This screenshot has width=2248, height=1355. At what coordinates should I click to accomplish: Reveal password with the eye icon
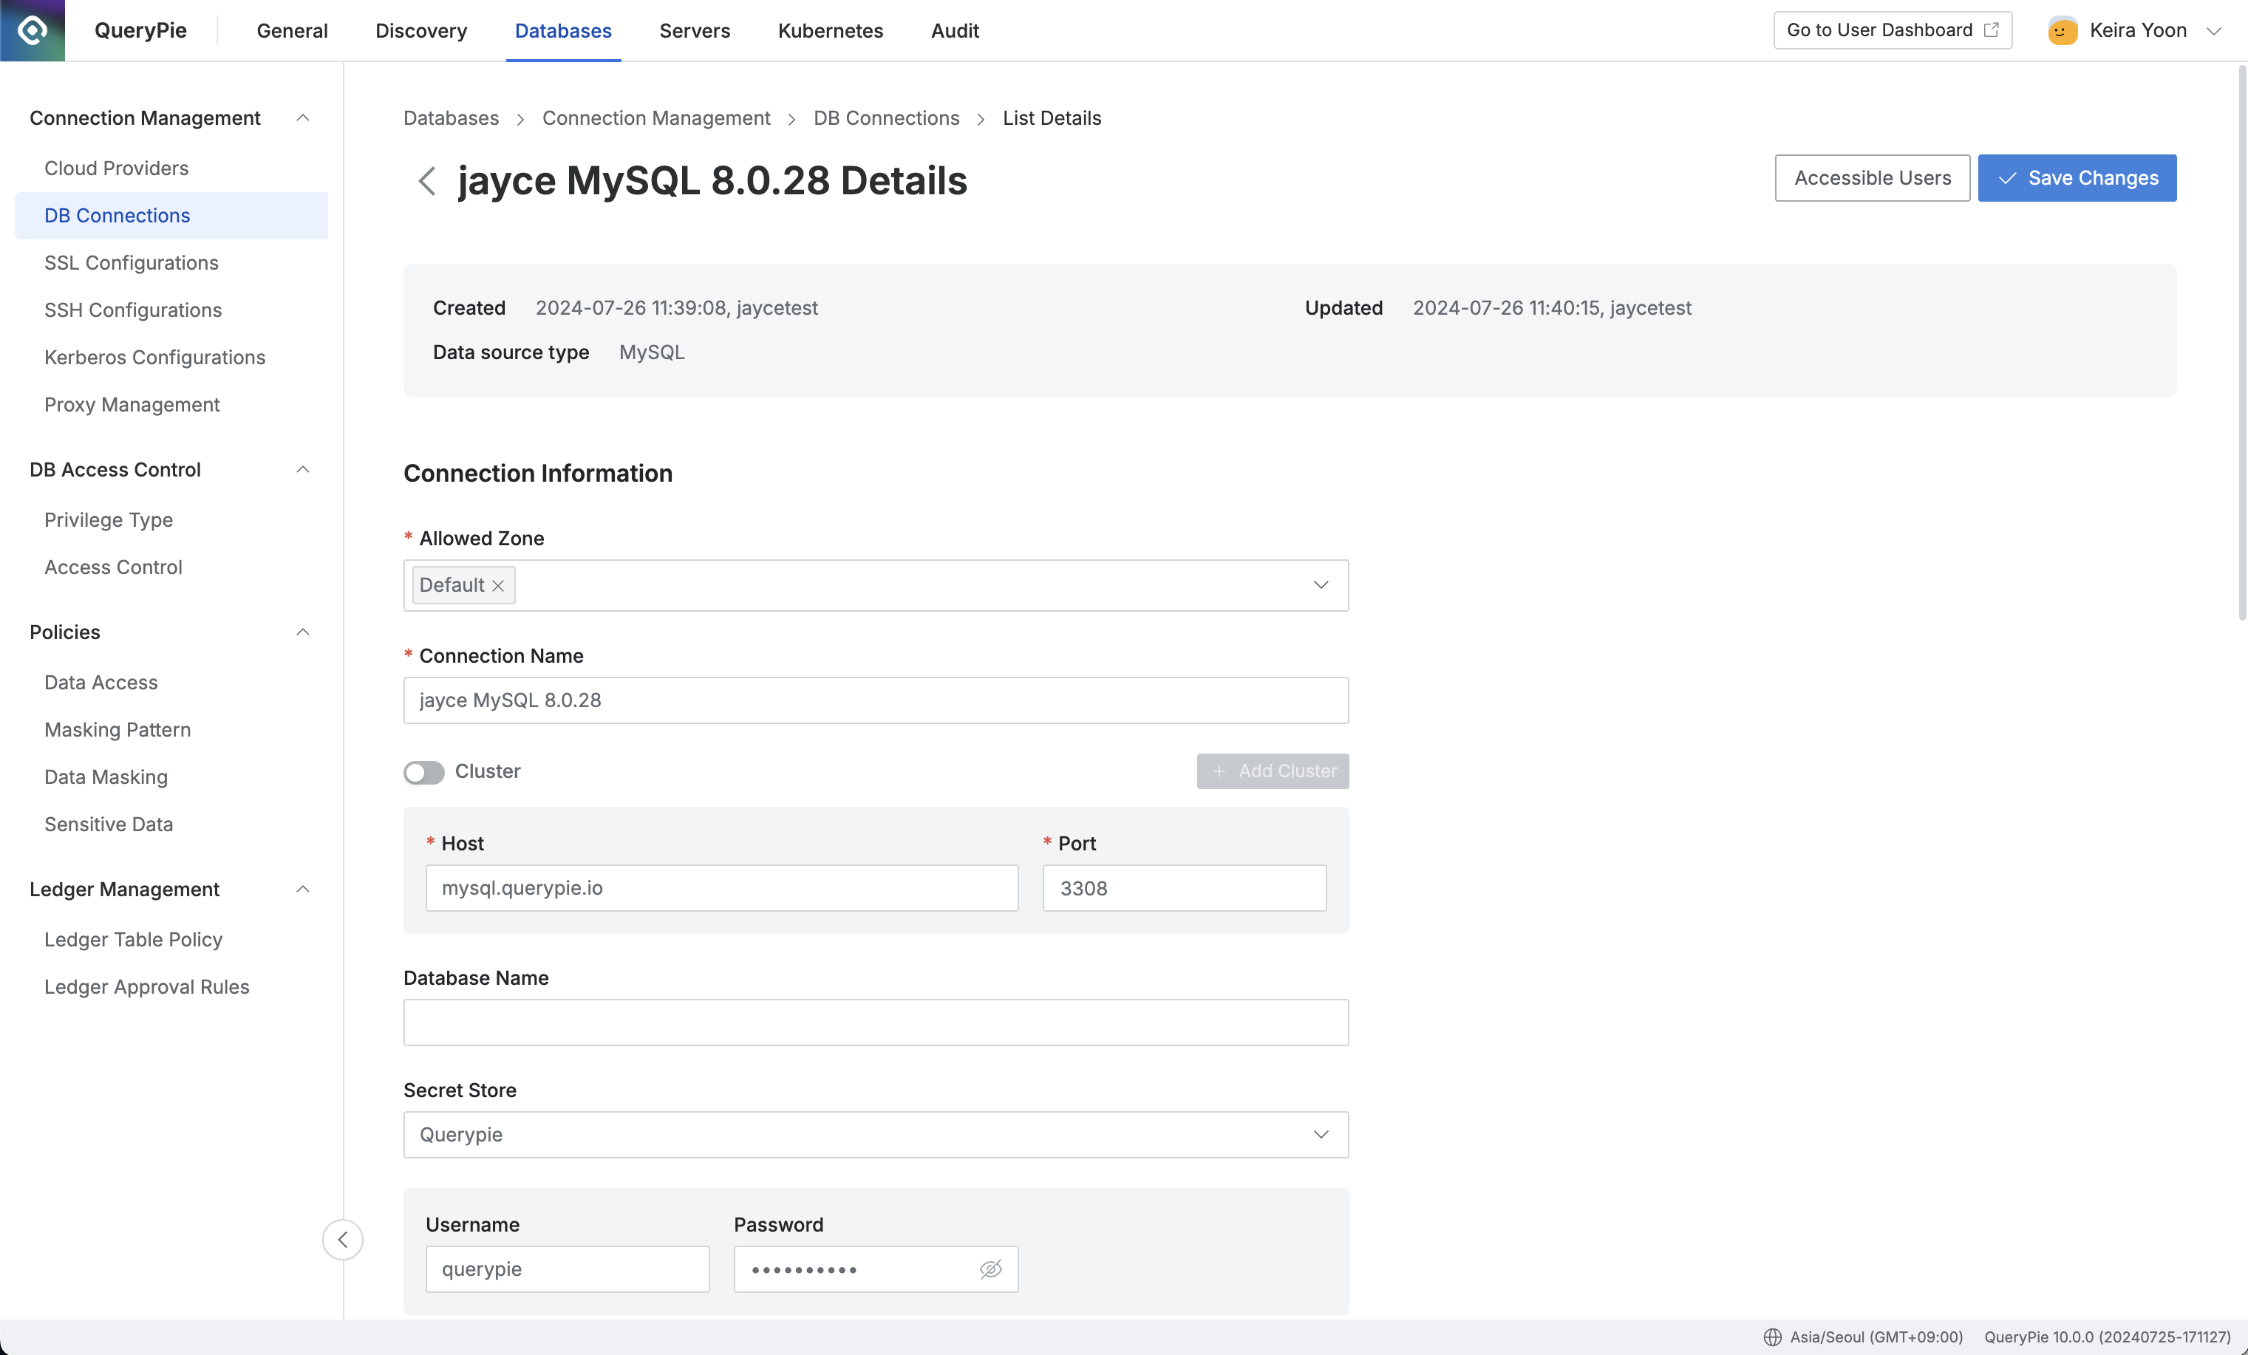990,1269
